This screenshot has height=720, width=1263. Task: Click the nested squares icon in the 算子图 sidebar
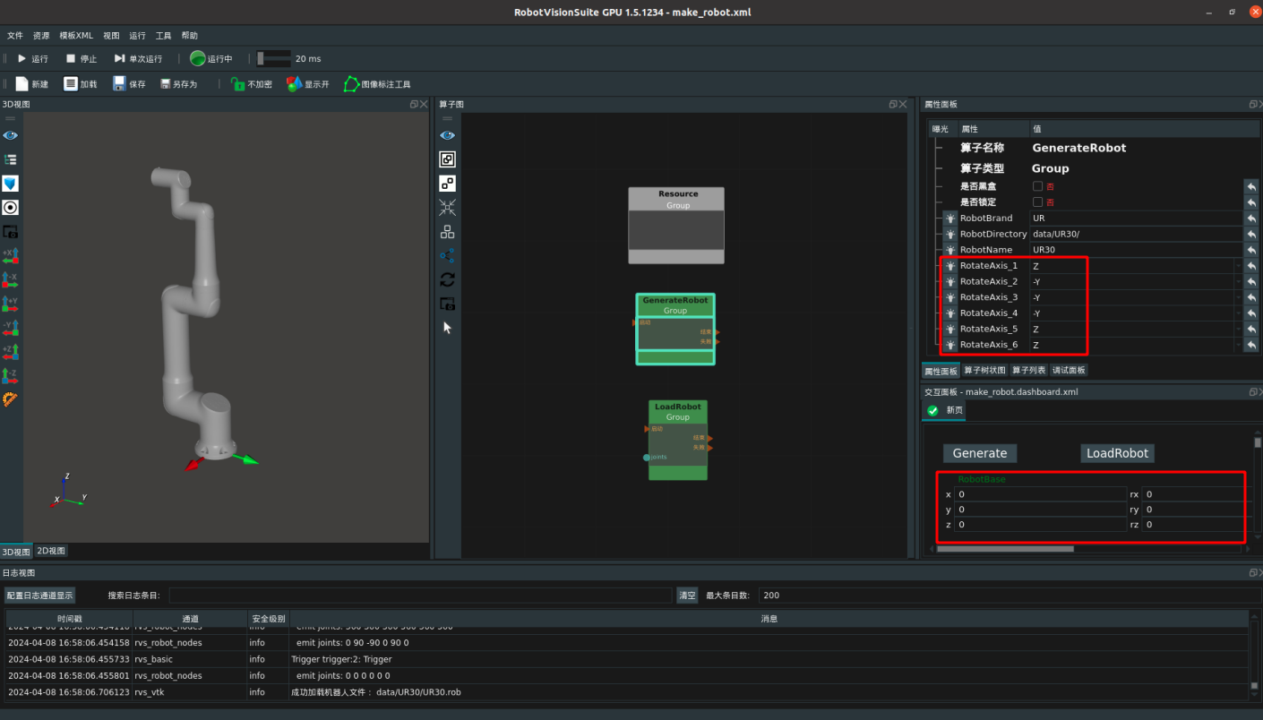pos(447,159)
